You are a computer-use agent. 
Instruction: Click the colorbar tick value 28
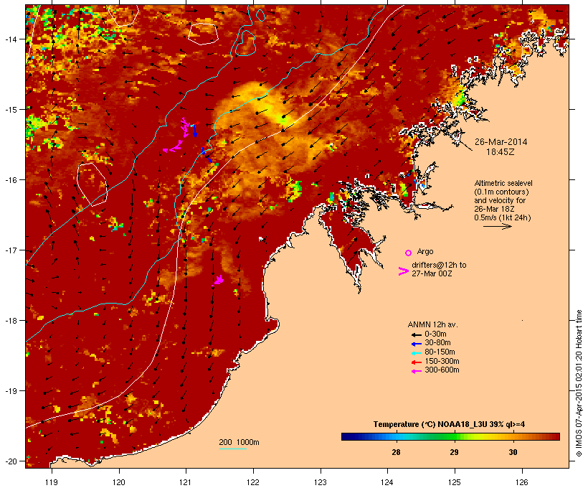[396, 452]
